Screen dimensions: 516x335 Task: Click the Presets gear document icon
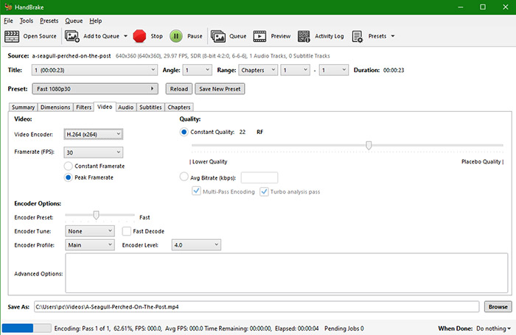coord(358,36)
